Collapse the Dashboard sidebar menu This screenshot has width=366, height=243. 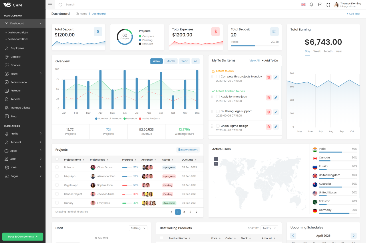(x=40, y=23)
